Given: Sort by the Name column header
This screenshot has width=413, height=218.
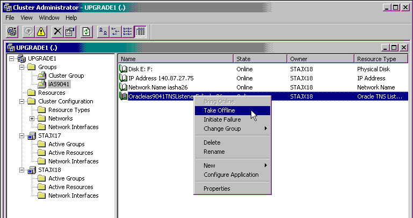Looking at the screenshot, I should pos(176,59).
